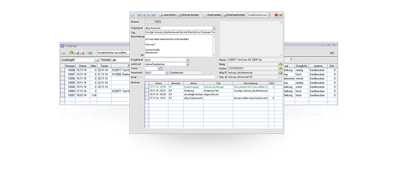Click the 'Email senden' button
The height and width of the screenshot is (170, 411).
point(212,15)
